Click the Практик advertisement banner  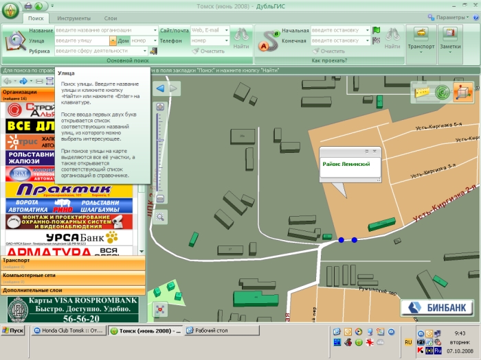pyautogui.click(x=69, y=190)
